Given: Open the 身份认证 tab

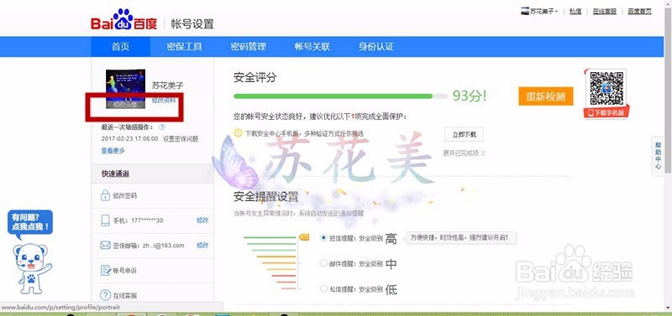Looking at the screenshot, I should 375,47.
